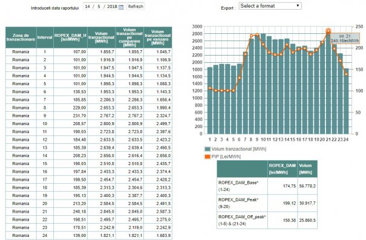
Task: Open the calendar date picker icon
Action: [121, 7]
